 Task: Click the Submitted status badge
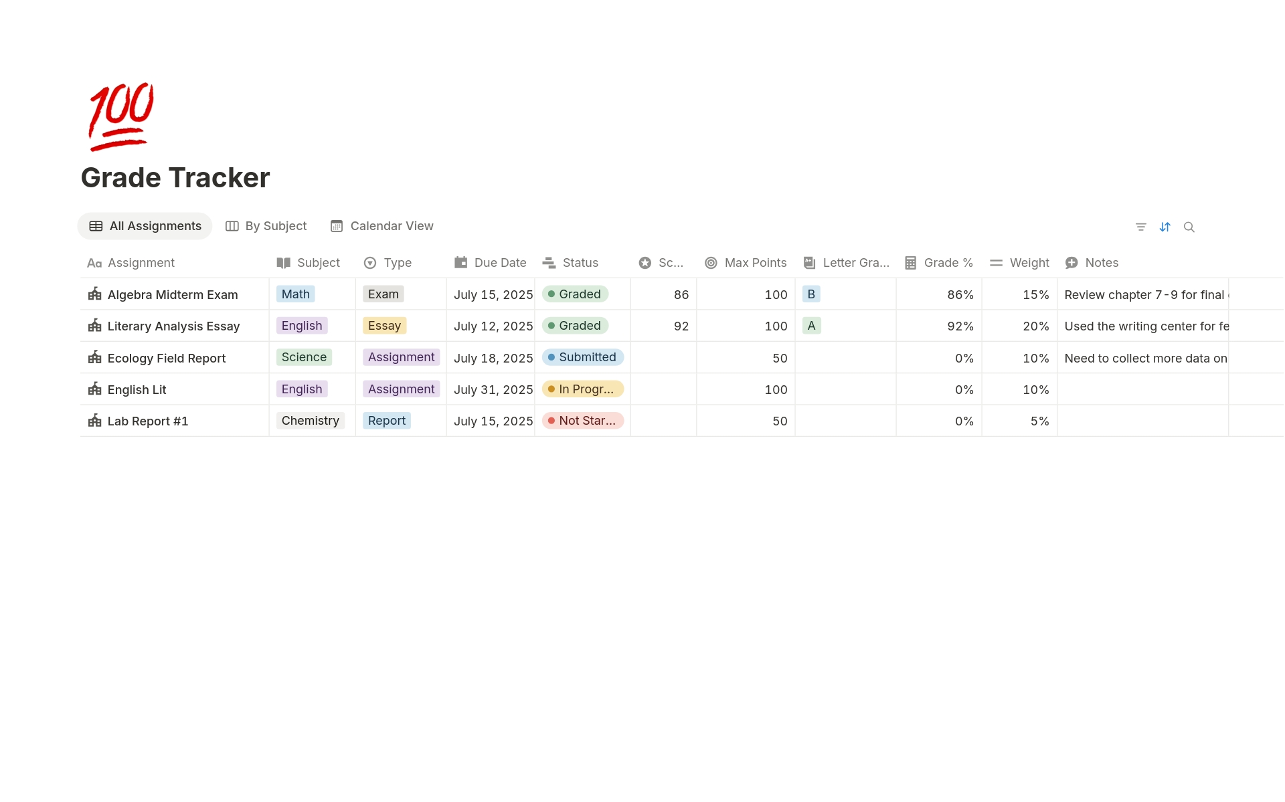point(582,357)
